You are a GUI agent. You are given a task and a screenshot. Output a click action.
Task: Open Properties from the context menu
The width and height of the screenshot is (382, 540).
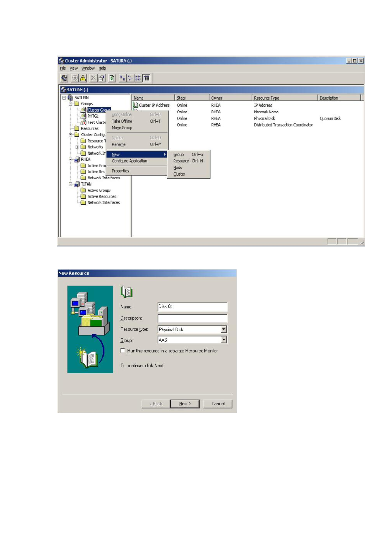click(137, 171)
